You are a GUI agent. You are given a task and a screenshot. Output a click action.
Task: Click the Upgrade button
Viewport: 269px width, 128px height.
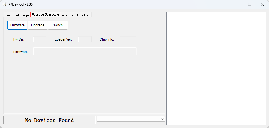(38, 25)
